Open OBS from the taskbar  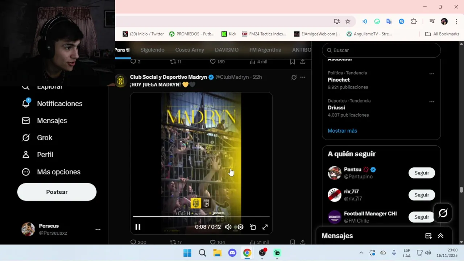click(x=262, y=253)
